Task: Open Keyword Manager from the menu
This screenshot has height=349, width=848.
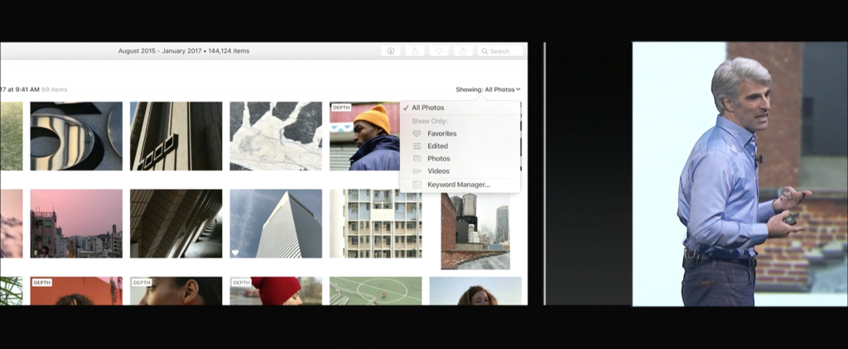Action: 458,184
